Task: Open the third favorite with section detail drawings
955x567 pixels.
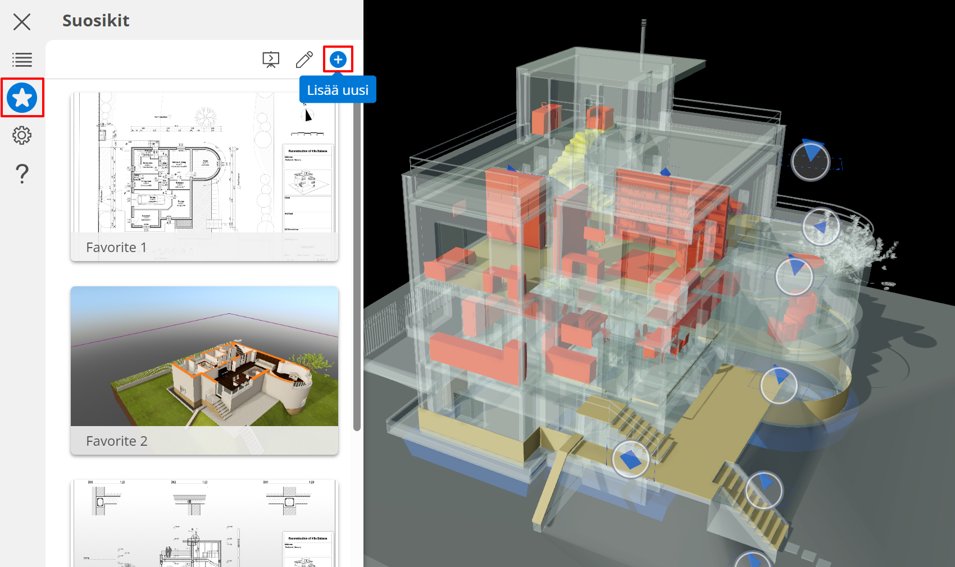Action: [204, 523]
